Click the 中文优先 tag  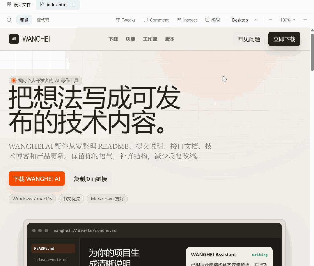click(71, 199)
